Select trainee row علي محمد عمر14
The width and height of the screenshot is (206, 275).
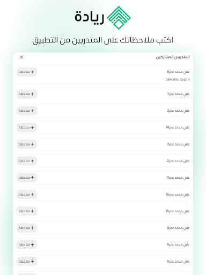tap(103, 127)
